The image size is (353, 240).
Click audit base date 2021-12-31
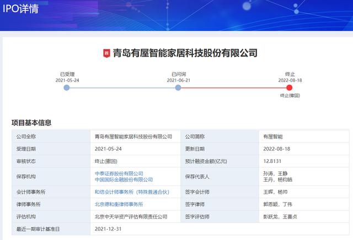pos(108,229)
